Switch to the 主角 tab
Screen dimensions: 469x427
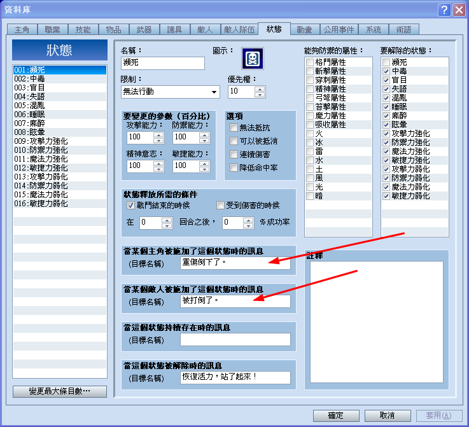click(x=22, y=30)
